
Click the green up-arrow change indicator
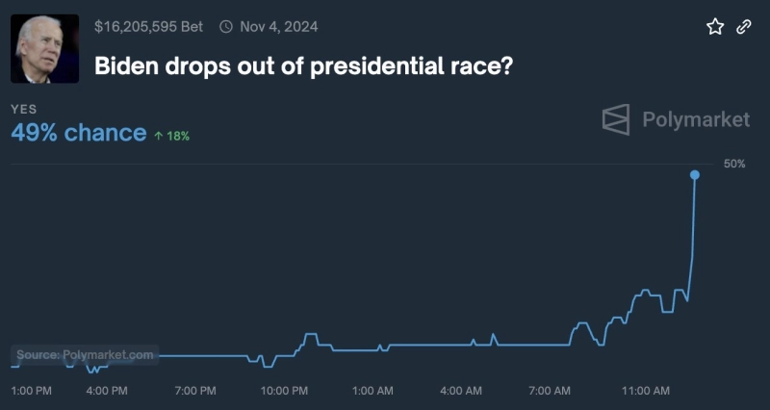click(x=158, y=136)
